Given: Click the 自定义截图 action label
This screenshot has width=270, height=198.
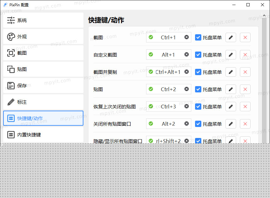Looking at the screenshot, I should [105, 55].
